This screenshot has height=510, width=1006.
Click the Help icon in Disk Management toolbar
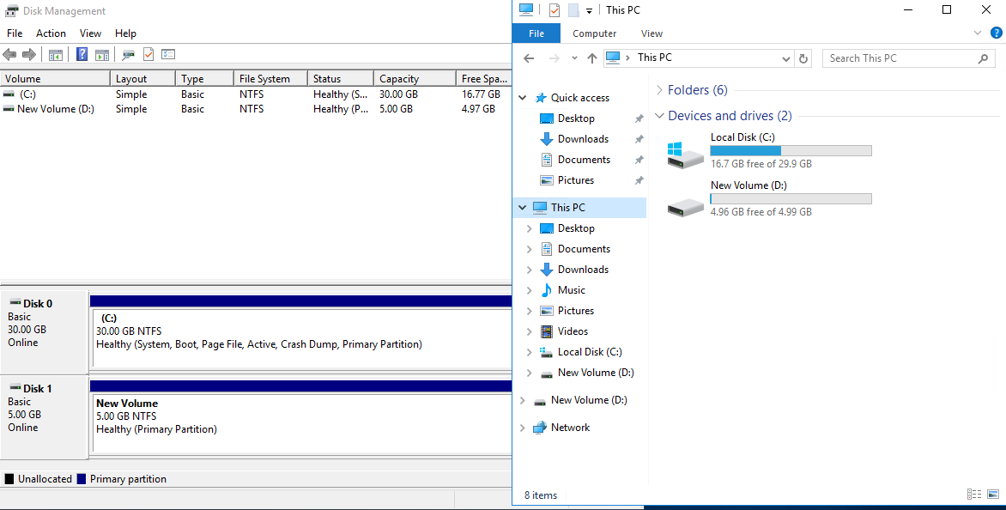pos(82,55)
